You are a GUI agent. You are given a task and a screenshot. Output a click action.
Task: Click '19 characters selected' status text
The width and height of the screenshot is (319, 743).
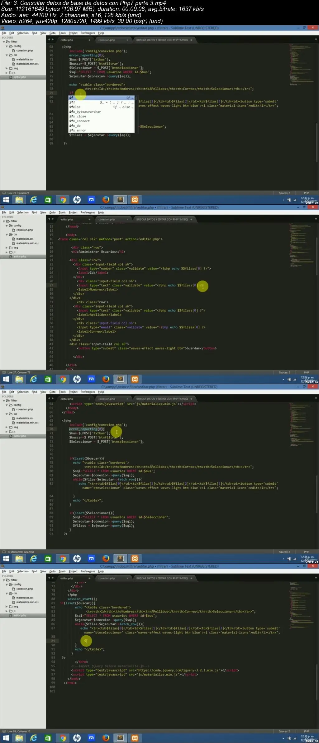click(x=21, y=552)
